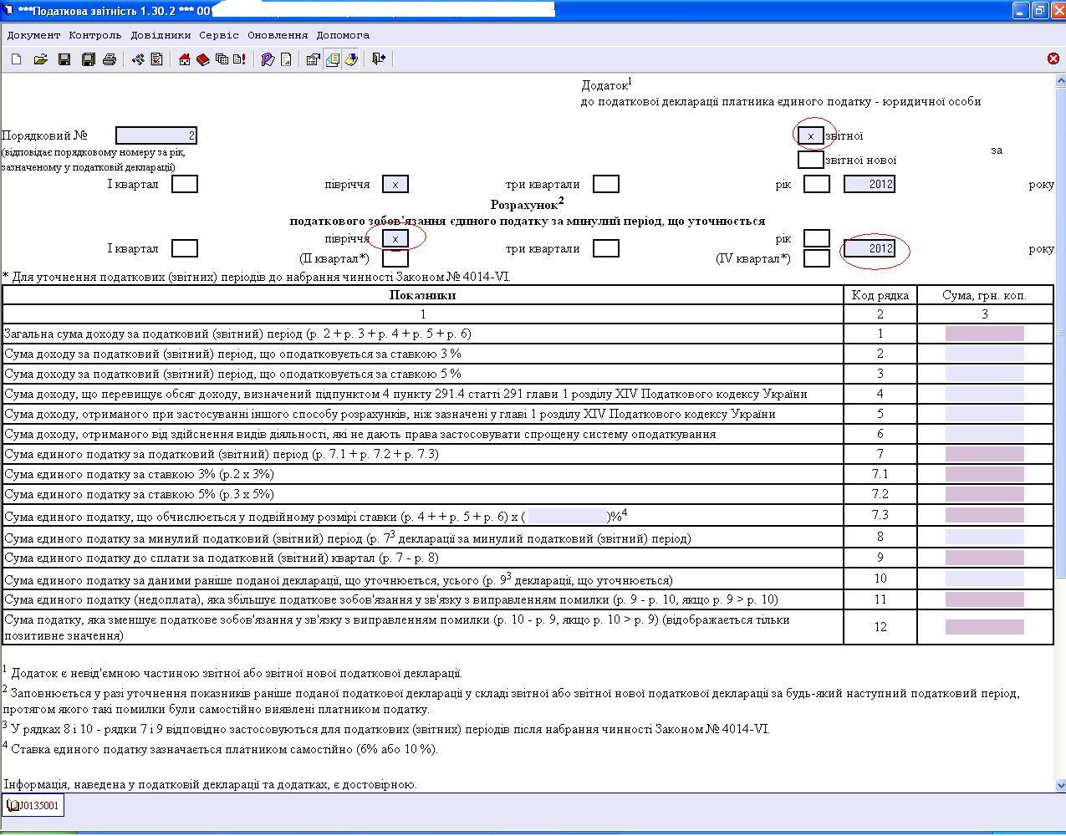Open the Сервіс menu
The height and width of the screenshot is (836, 1066).
[x=218, y=35]
